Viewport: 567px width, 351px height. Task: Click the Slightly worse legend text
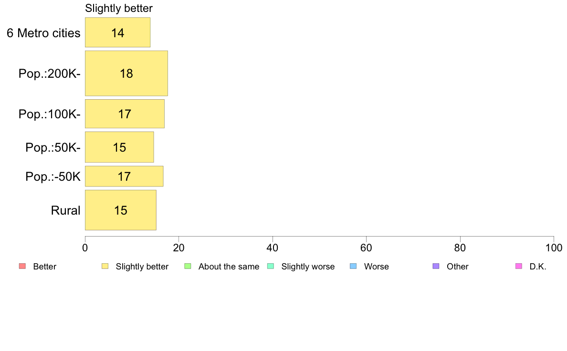point(308,267)
